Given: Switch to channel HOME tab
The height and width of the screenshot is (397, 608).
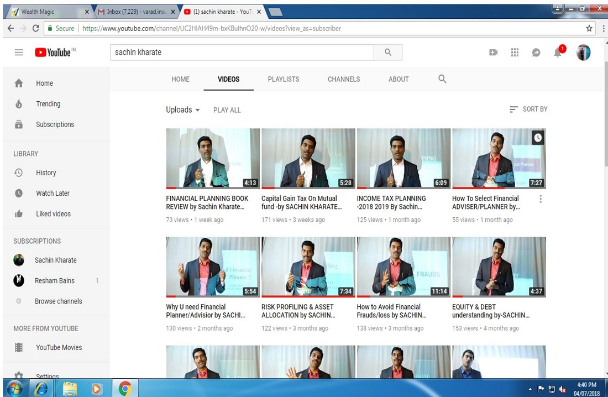Looking at the screenshot, I should (180, 79).
